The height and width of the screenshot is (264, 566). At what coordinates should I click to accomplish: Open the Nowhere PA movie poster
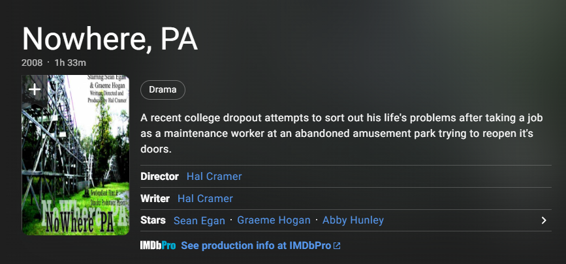click(76, 163)
